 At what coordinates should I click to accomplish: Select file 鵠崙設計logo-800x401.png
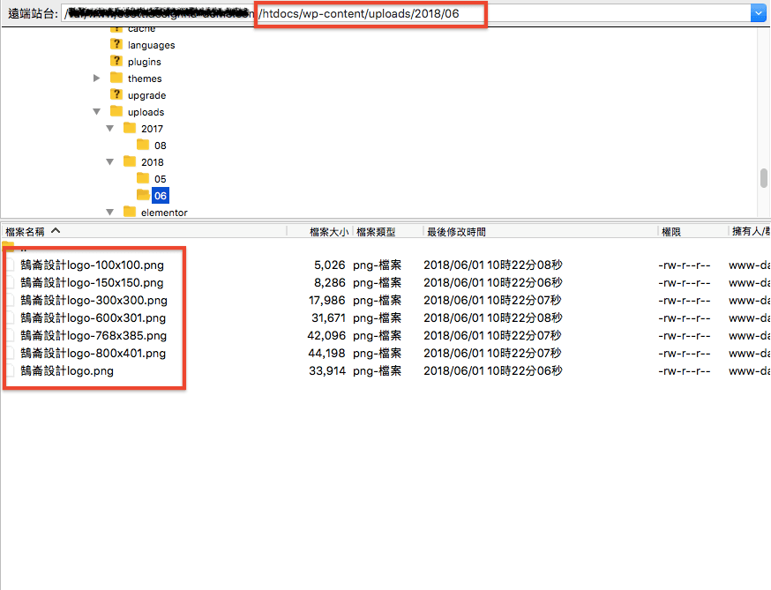(93, 353)
